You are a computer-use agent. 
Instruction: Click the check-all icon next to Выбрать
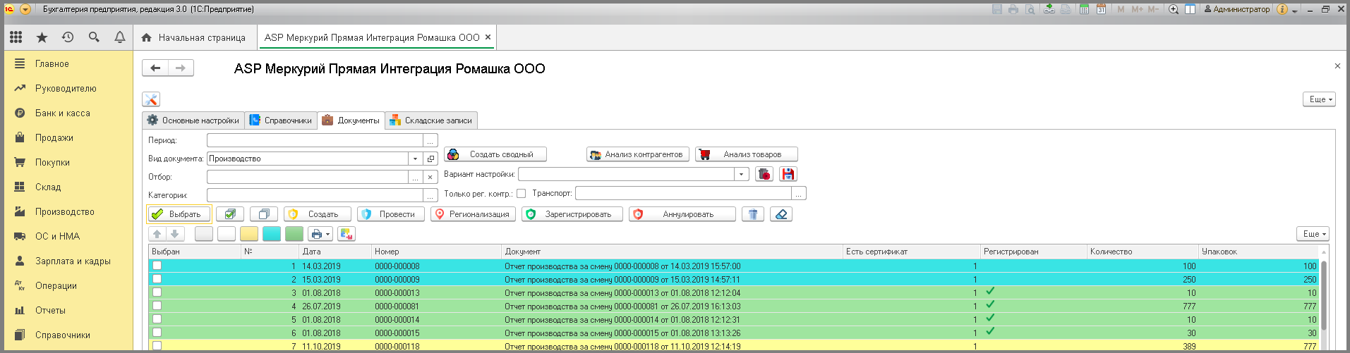pos(230,214)
